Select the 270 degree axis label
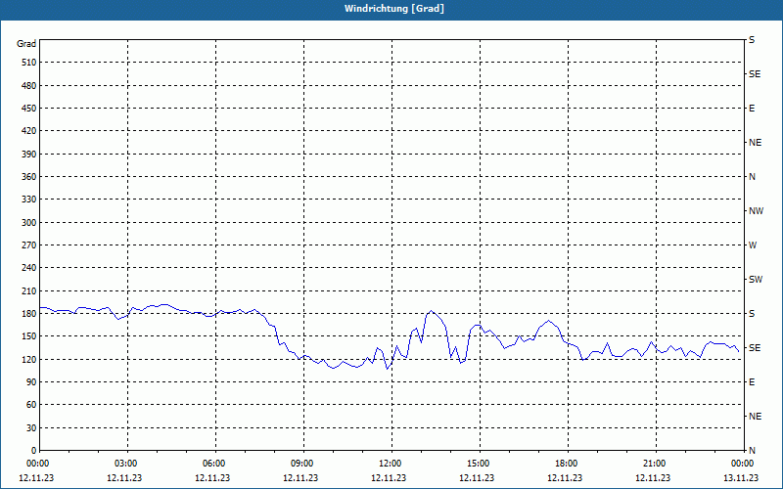 tap(29, 245)
